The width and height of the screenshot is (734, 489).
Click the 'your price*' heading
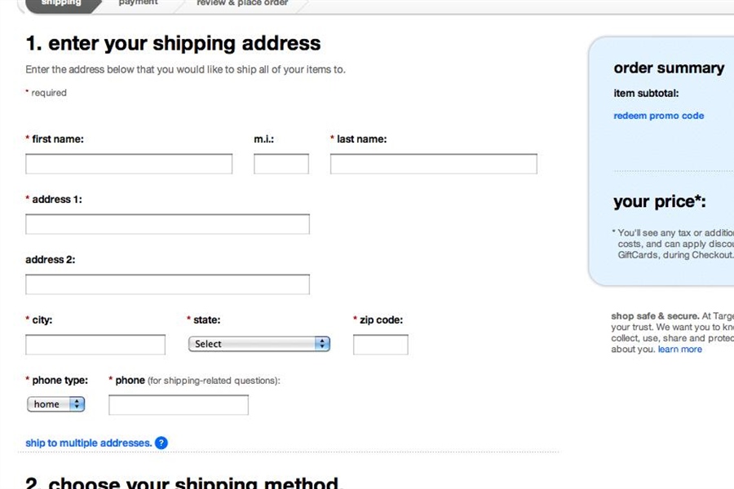coord(659,202)
